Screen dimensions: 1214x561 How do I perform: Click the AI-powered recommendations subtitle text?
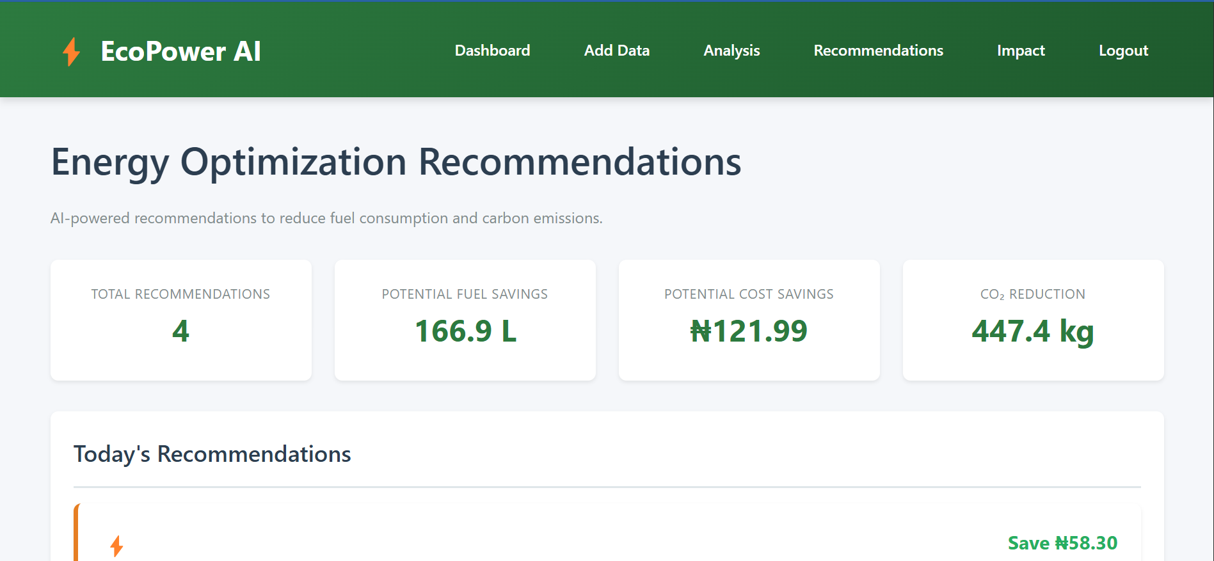click(x=326, y=218)
